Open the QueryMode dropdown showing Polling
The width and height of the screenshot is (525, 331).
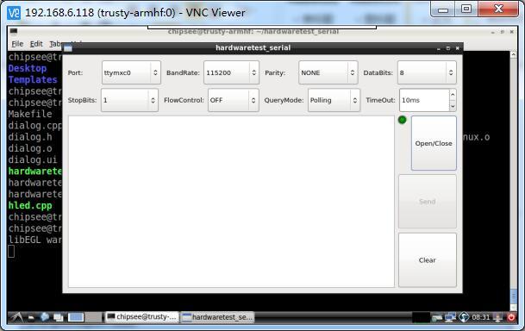pos(334,100)
